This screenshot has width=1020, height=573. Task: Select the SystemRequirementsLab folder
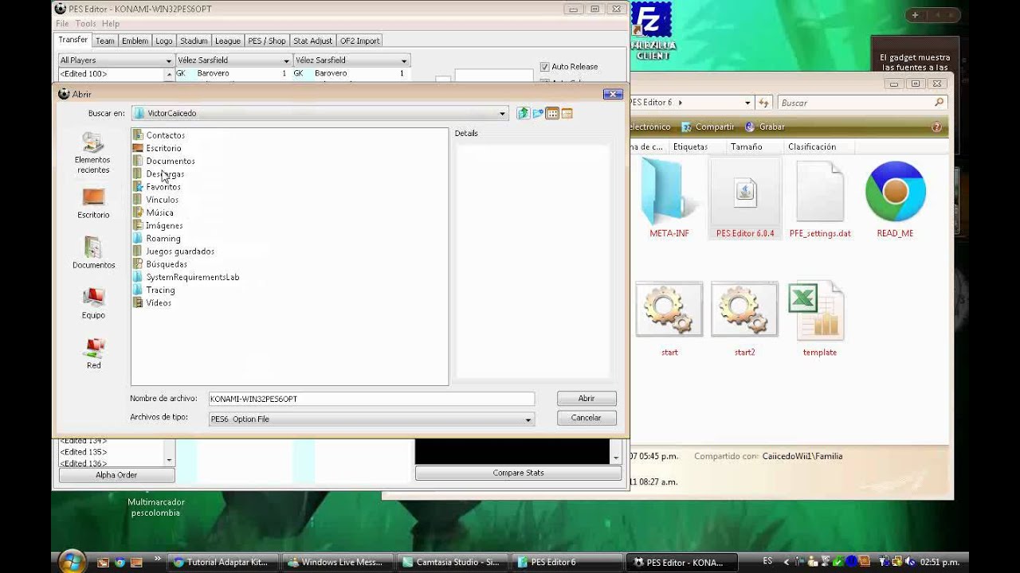(186, 277)
